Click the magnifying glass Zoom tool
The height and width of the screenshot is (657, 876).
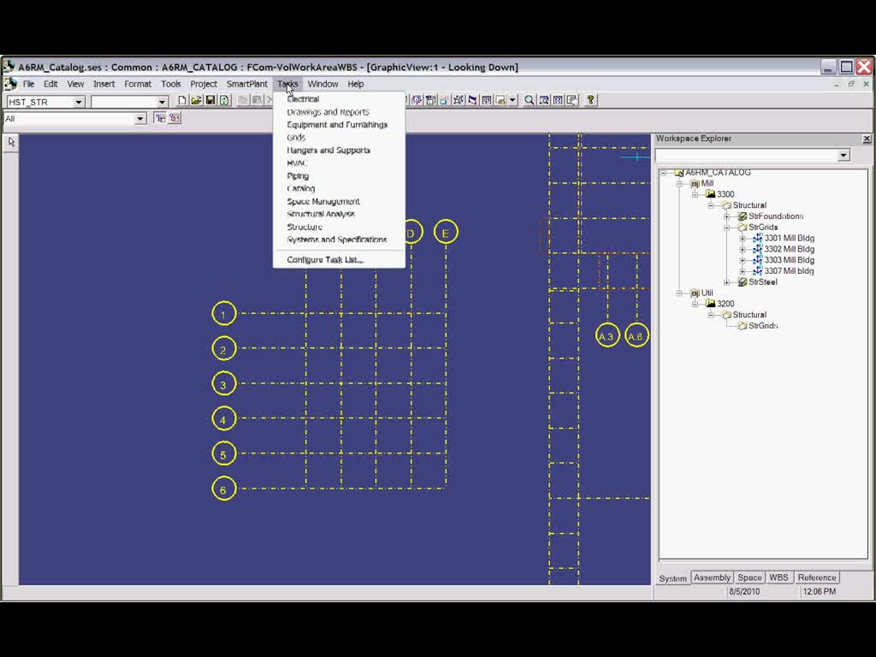(529, 100)
